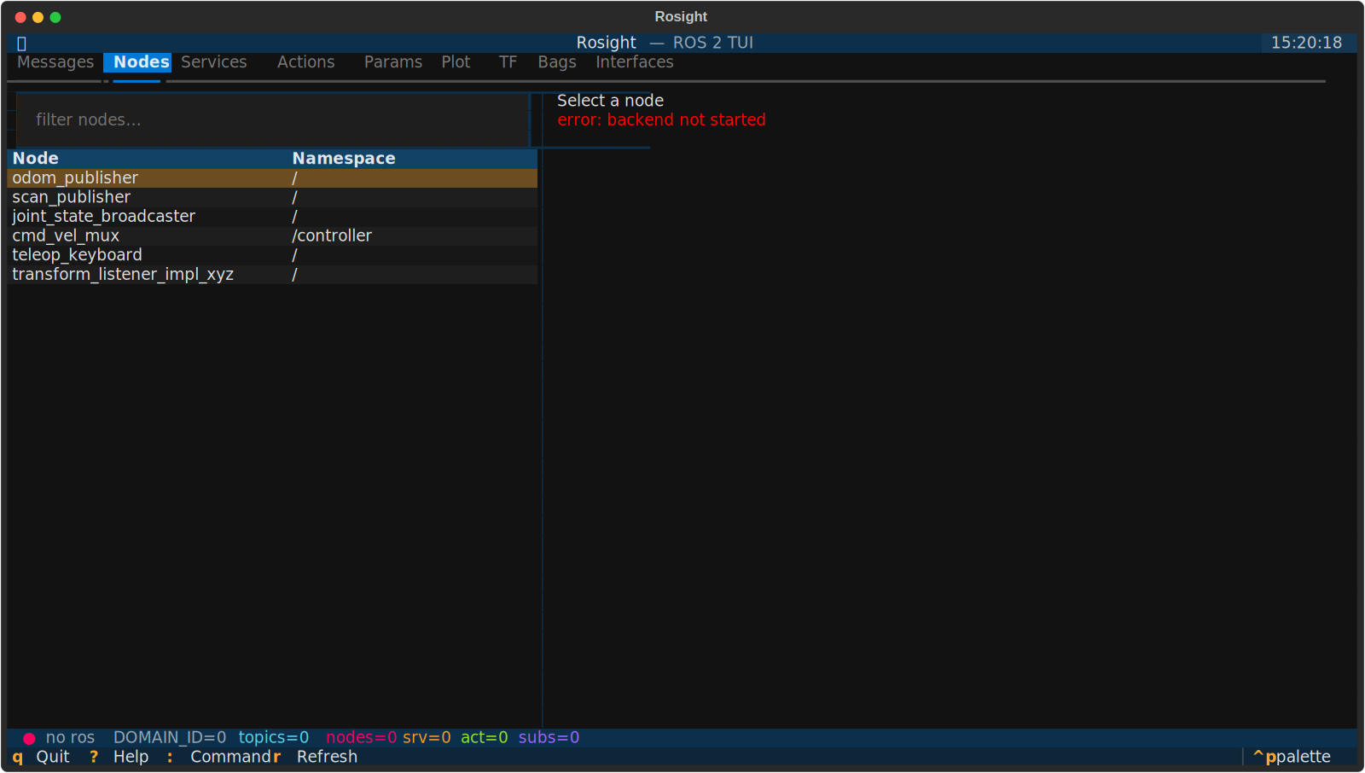Switch to the Bags tab
1365x773 pixels.
[557, 62]
